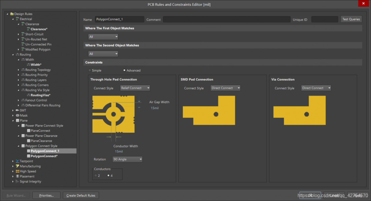Expand the Testpoint tree node
The image size is (371, 201).
click(13, 161)
